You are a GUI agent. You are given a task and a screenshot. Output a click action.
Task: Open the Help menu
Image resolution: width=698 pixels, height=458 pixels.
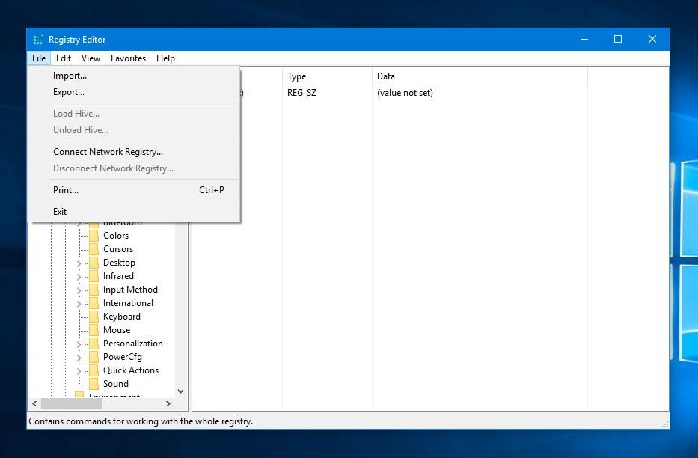(x=165, y=58)
